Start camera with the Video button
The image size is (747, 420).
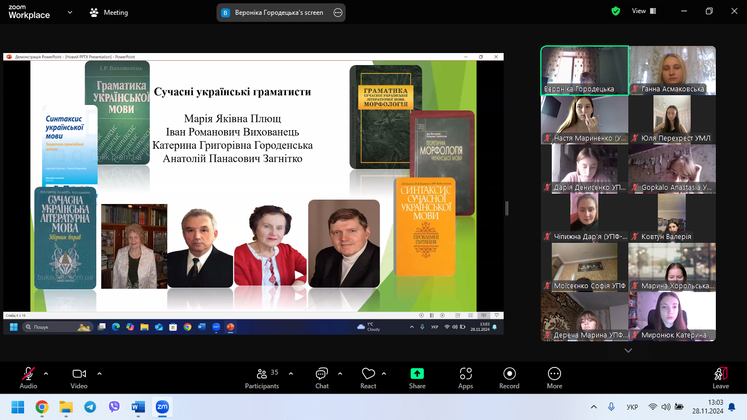(x=79, y=378)
